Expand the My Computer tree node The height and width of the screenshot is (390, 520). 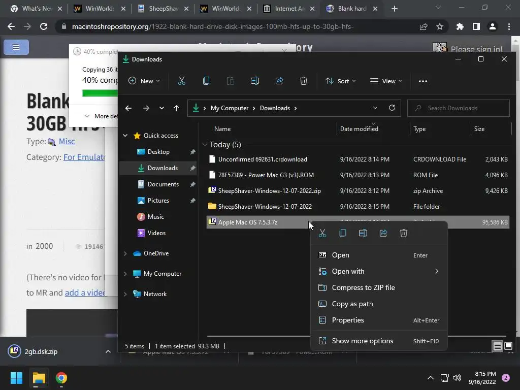[x=125, y=274]
